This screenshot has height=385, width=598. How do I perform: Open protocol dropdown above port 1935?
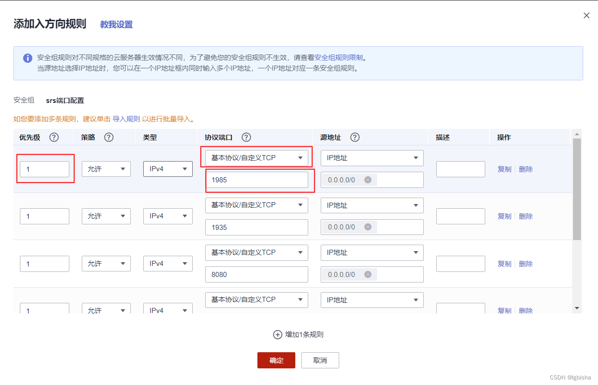tap(256, 205)
